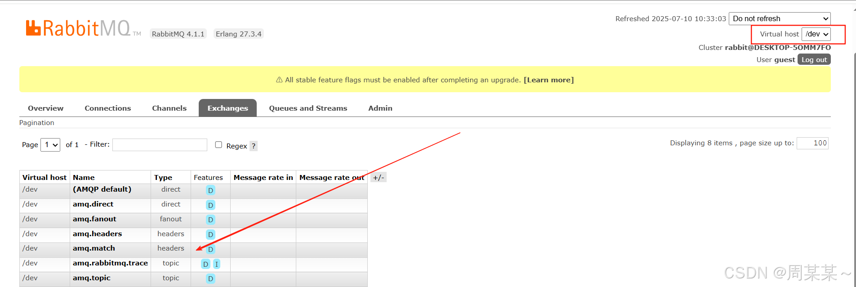Go to the Overview tab

[x=45, y=108]
